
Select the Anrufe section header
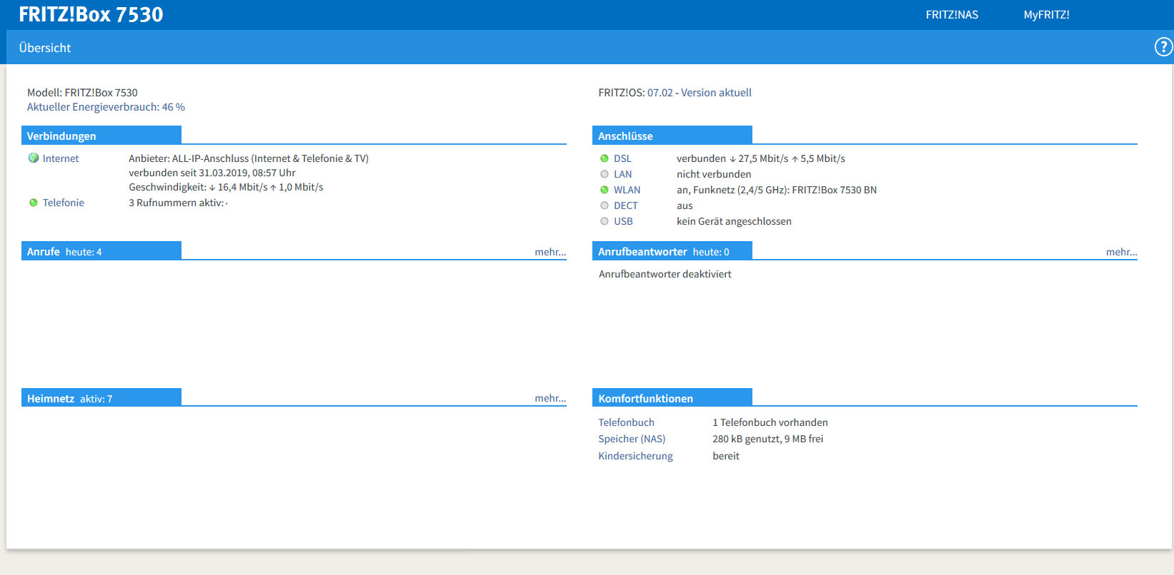[x=101, y=251]
